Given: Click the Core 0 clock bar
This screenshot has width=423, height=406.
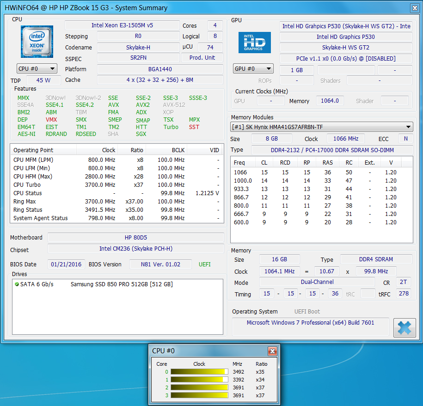Looking at the screenshot, I should [x=199, y=372].
